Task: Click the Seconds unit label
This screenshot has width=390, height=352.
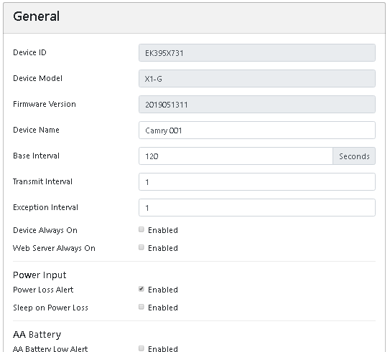Action: click(354, 156)
